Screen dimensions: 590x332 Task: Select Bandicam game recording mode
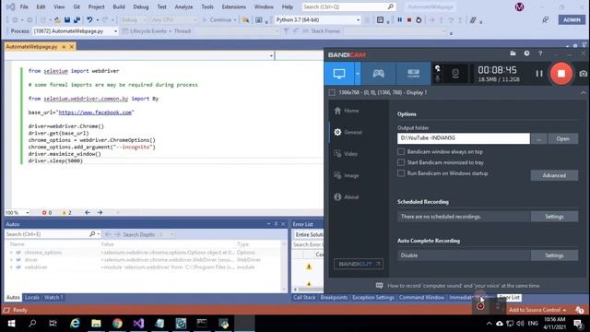point(378,74)
